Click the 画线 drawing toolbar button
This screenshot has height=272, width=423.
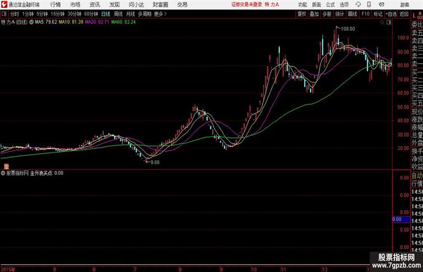(352, 14)
